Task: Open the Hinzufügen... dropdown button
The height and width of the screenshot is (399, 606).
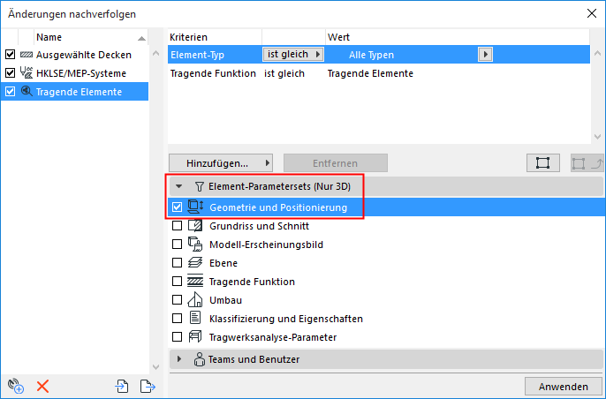Action: [x=221, y=163]
